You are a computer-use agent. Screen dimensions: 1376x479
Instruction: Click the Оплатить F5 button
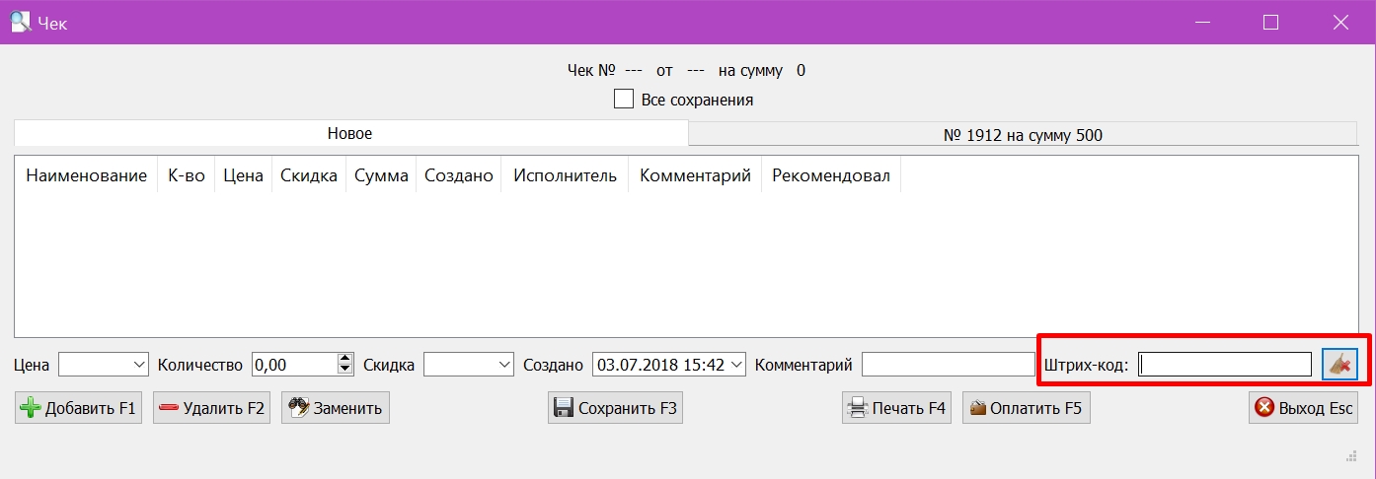point(1027,408)
